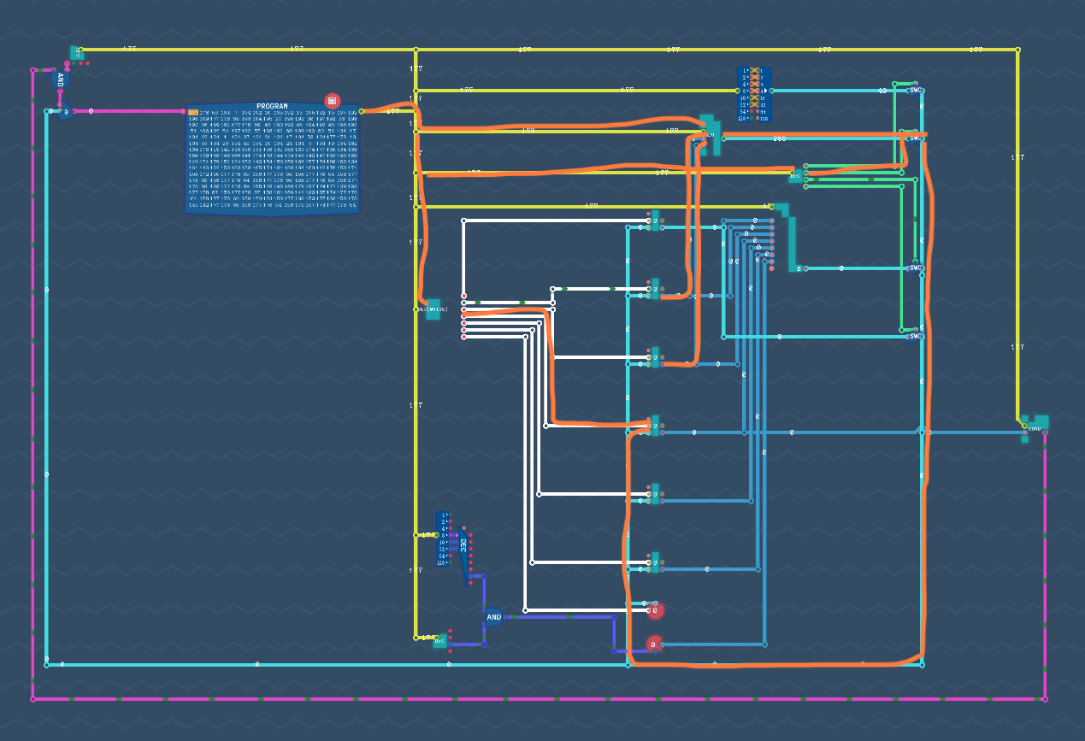Click the second red output component showing 0
The height and width of the screenshot is (741, 1085).
[653, 644]
